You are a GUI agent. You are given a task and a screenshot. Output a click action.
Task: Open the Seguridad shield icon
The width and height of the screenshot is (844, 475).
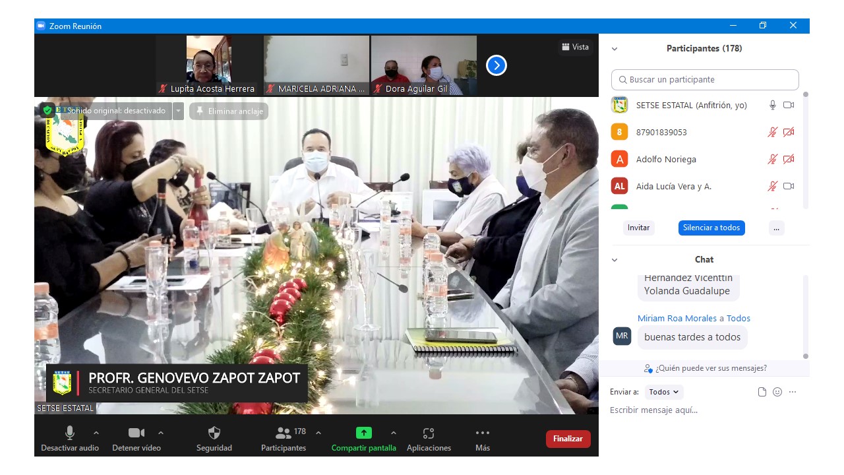click(x=214, y=433)
